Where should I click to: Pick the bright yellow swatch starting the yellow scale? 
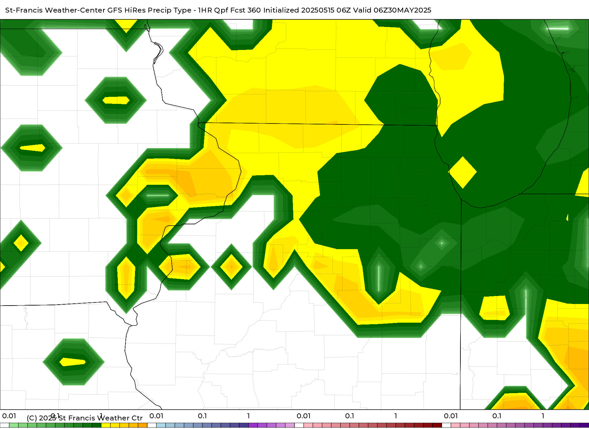[x=106, y=425]
